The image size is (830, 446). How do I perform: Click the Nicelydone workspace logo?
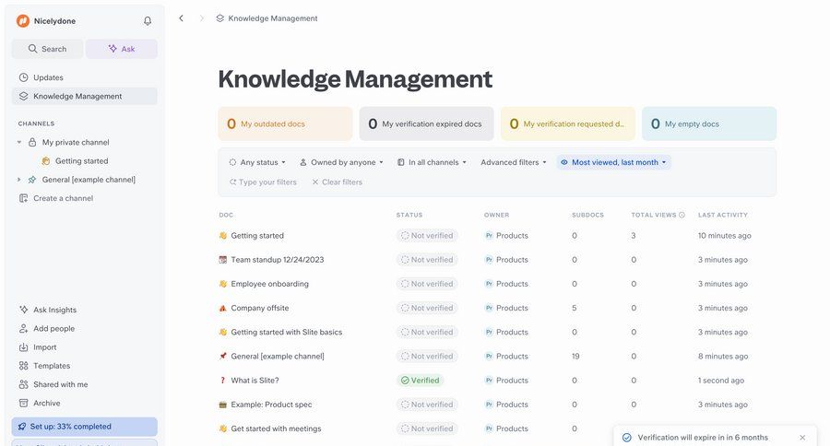click(23, 20)
